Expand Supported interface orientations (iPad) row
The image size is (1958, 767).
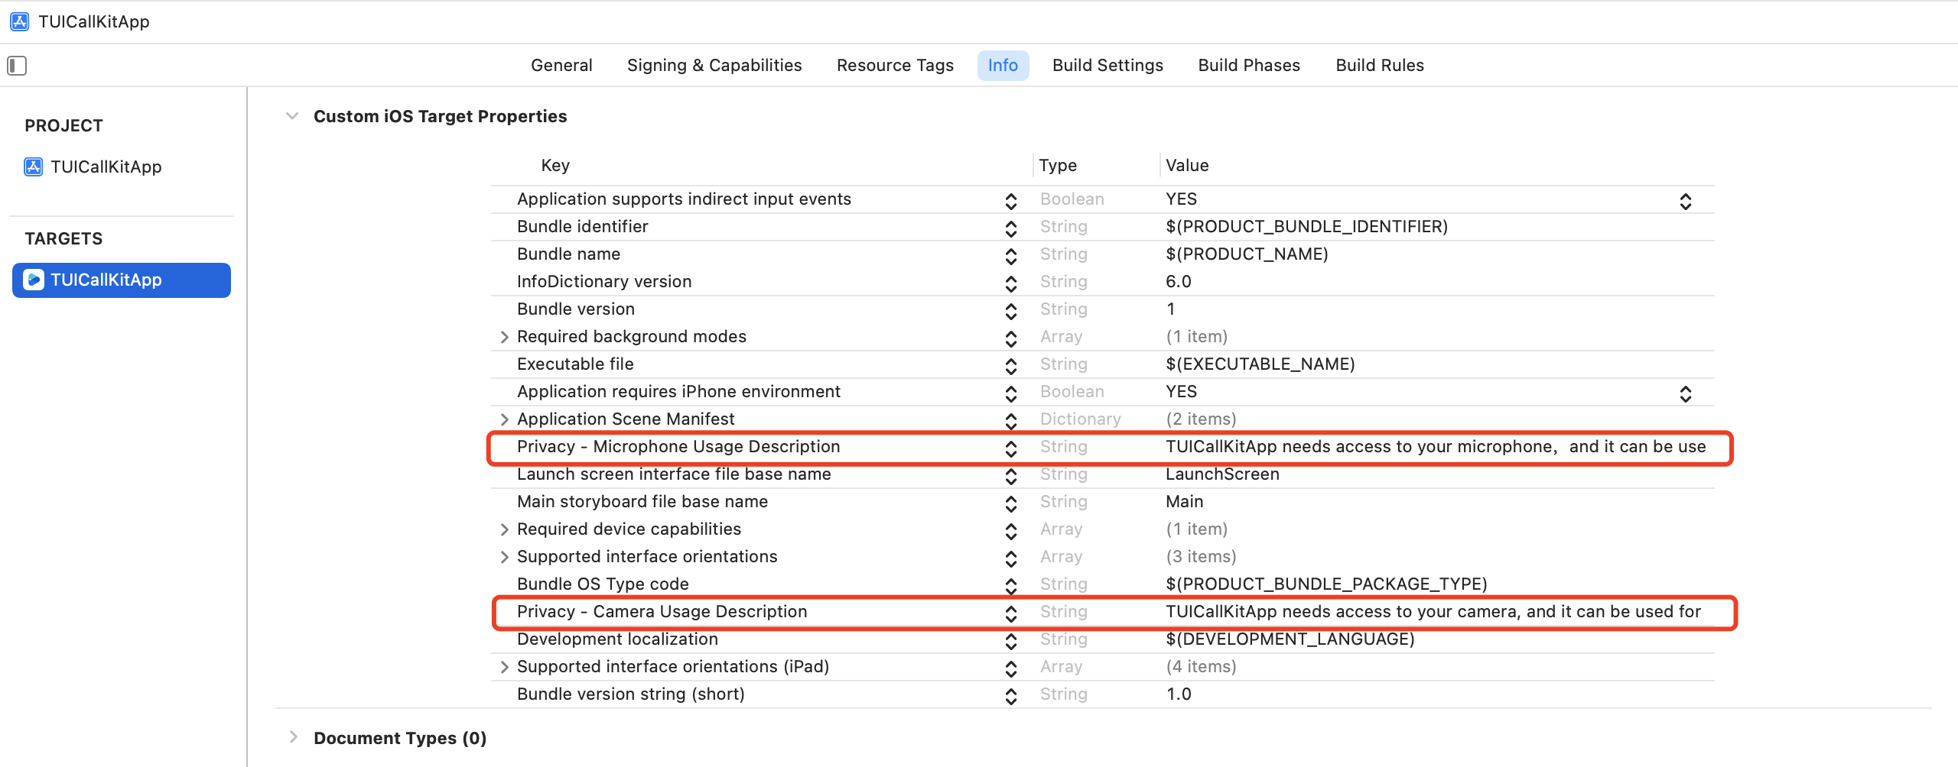[504, 667]
